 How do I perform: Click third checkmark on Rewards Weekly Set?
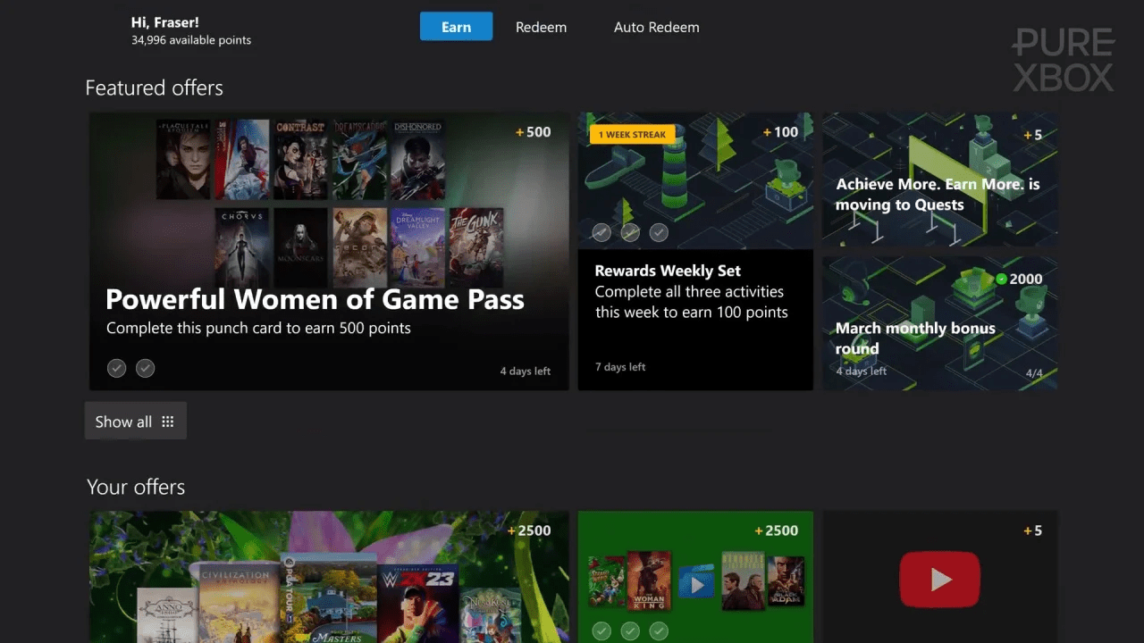[659, 233]
